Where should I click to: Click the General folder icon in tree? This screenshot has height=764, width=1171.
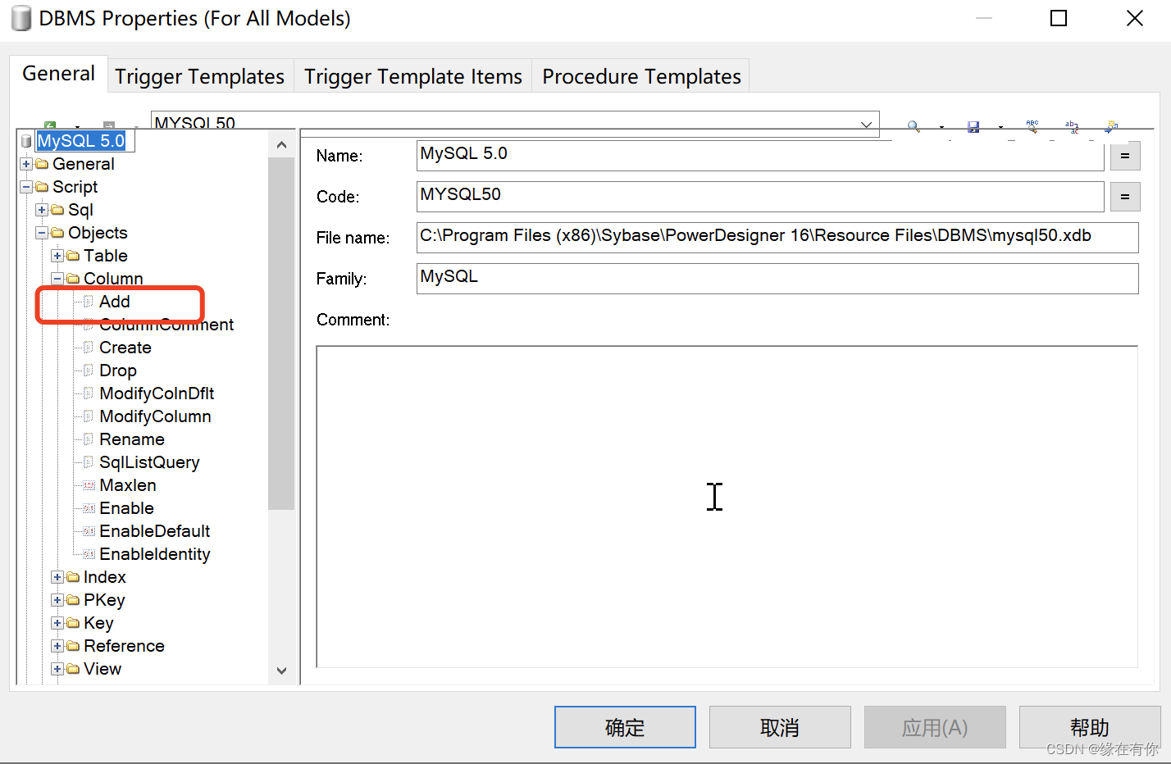click(x=42, y=164)
